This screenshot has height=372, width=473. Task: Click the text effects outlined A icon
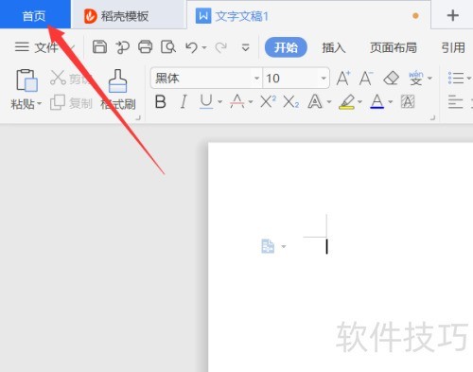[315, 102]
